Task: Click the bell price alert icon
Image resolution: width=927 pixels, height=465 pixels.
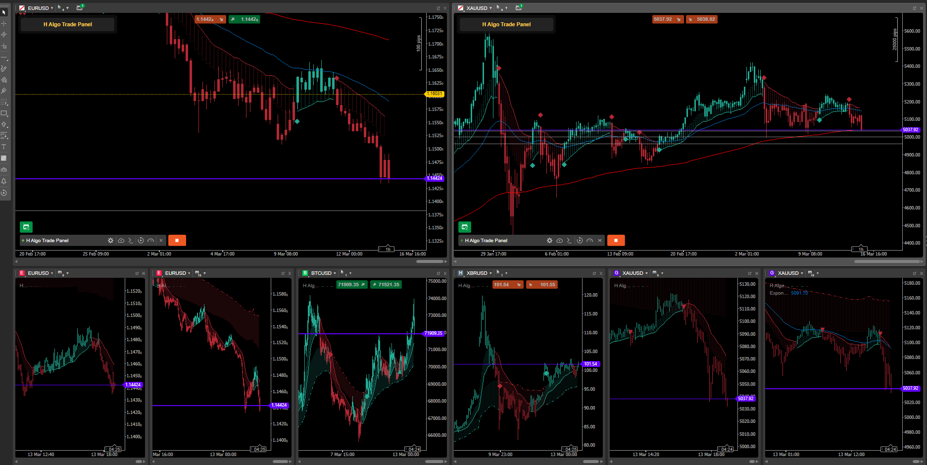Action: (x=4, y=181)
